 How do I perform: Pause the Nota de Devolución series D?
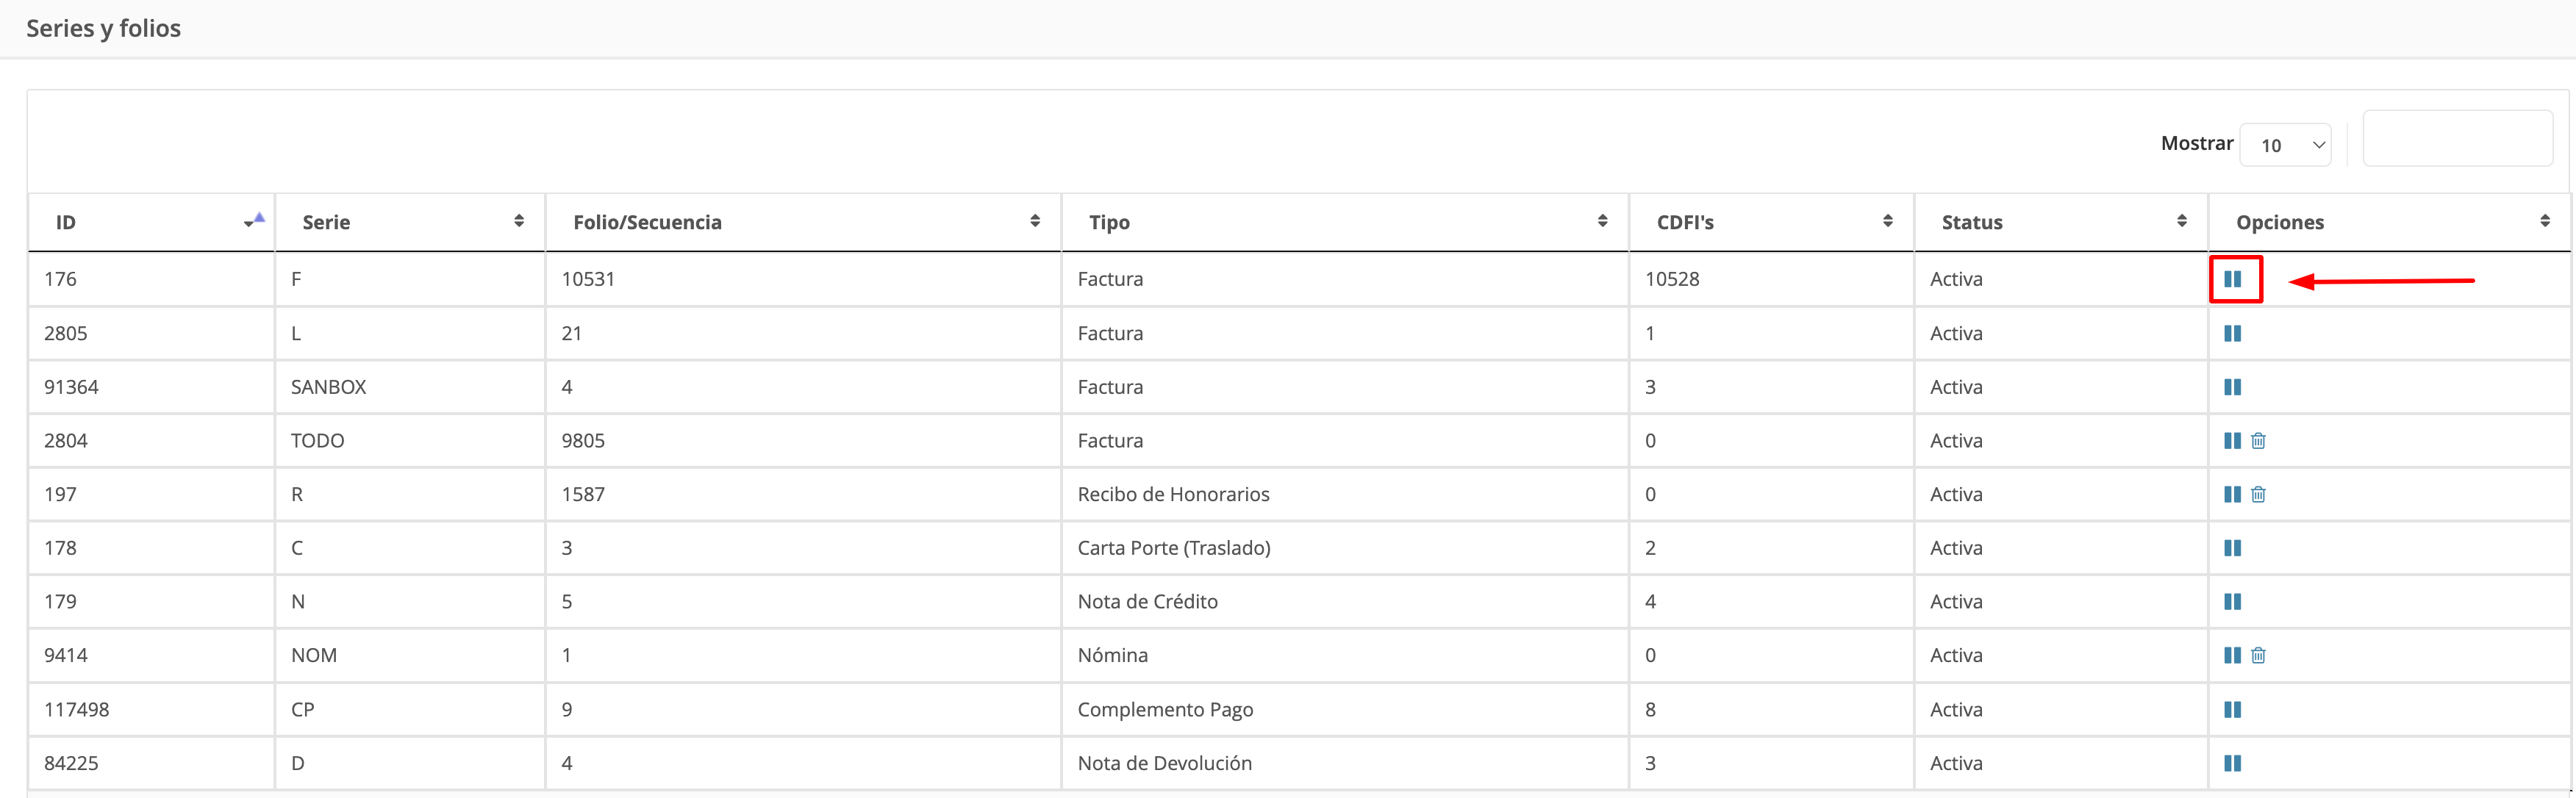2232,763
